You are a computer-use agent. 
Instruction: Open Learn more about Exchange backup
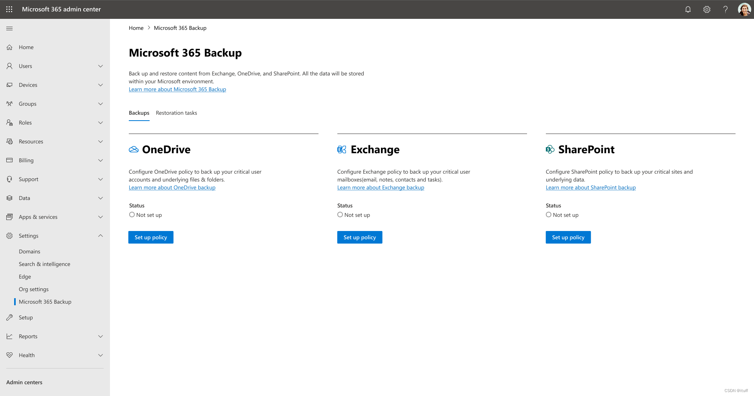381,188
